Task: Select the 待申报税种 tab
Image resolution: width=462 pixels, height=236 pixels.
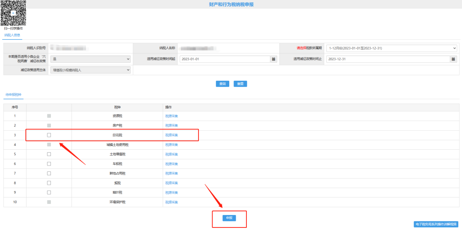Action: [x=13, y=94]
